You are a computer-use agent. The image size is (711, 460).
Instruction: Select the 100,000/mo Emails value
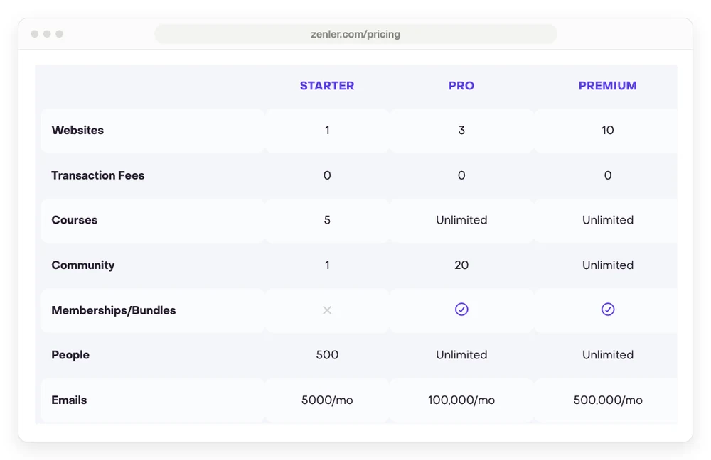(461, 400)
